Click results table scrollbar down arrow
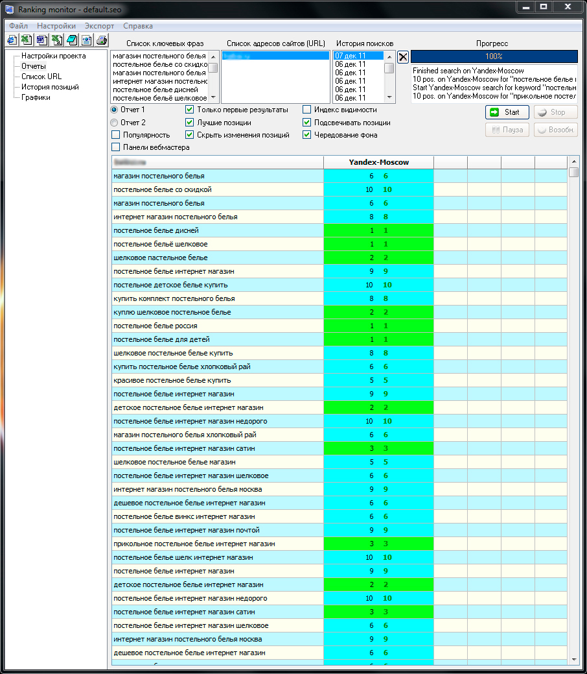This screenshot has width=587, height=674. (x=574, y=659)
